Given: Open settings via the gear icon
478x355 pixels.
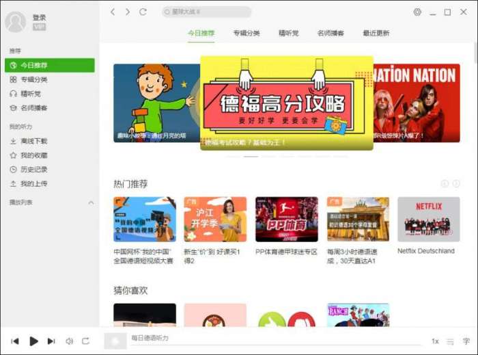Looking at the screenshot, I should [x=417, y=12].
